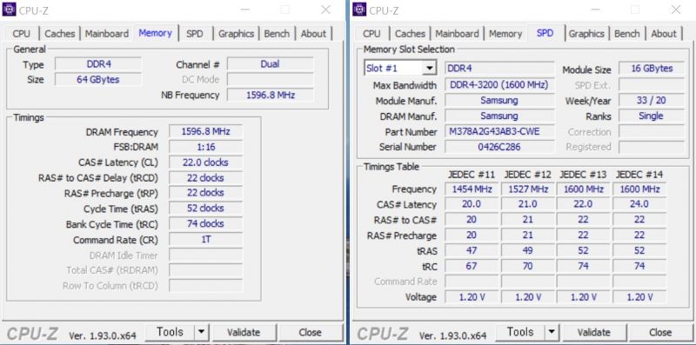This screenshot has height=345, width=696.
Task: Click Tools button in right window
Action: 520,332
